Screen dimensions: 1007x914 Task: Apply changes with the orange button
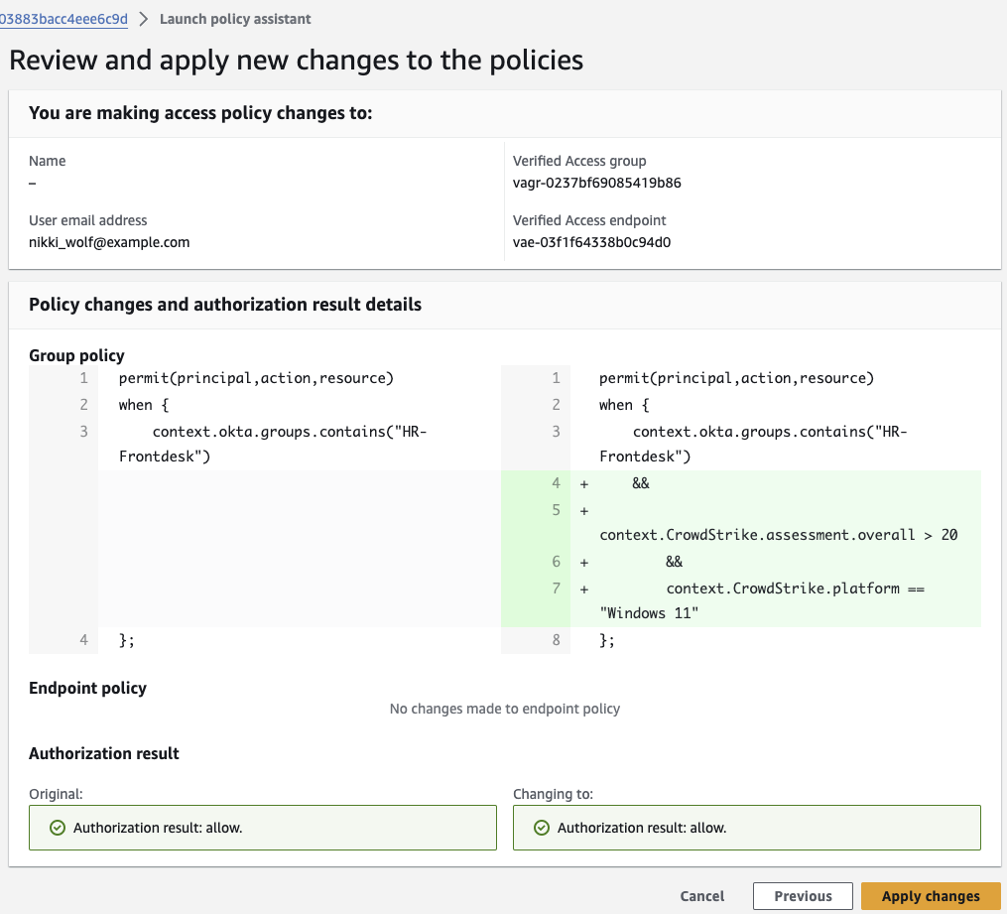(x=930, y=895)
